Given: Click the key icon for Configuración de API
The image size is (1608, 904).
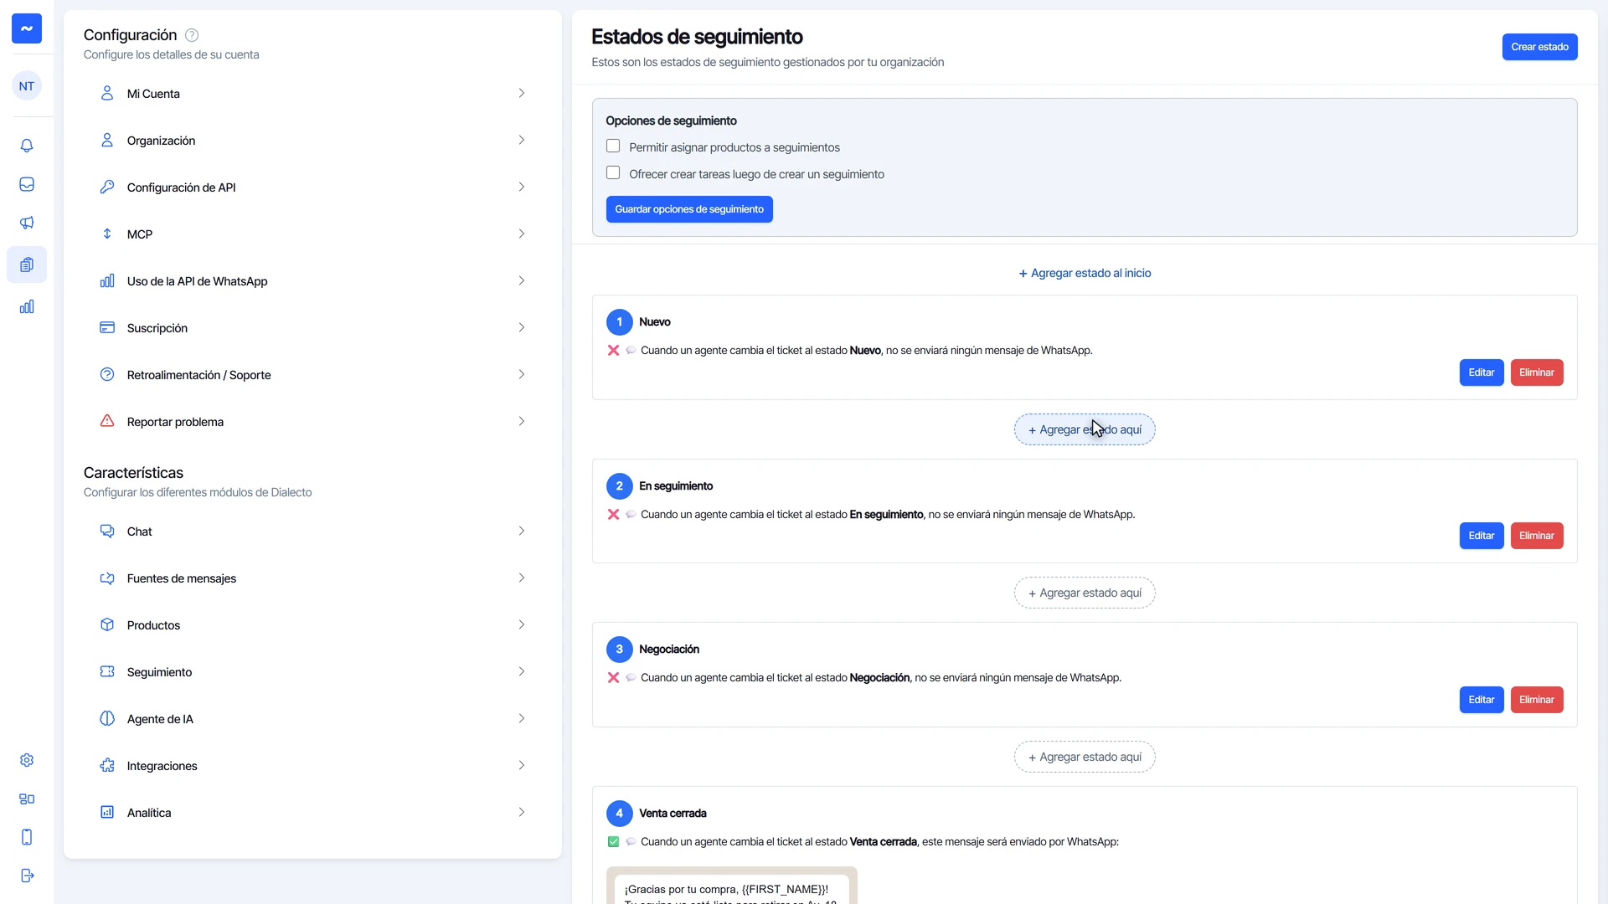Looking at the screenshot, I should [107, 187].
